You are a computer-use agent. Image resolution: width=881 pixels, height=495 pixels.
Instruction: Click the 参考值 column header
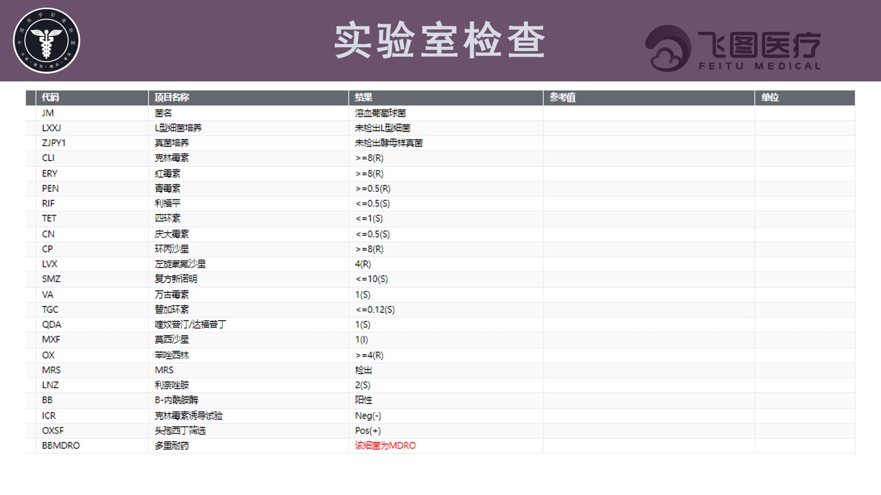pos(649,97)
